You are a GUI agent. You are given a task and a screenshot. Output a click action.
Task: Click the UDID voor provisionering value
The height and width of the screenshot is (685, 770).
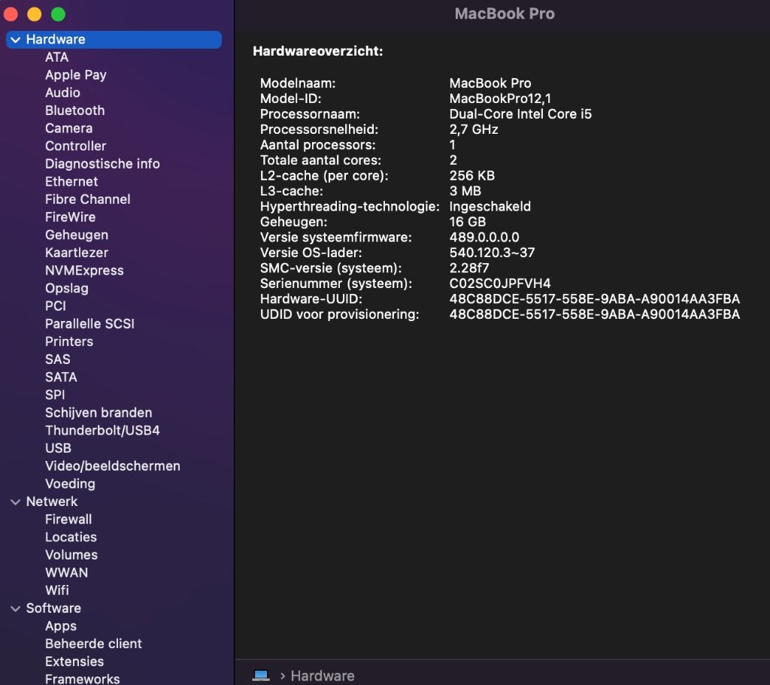[595, 314]
